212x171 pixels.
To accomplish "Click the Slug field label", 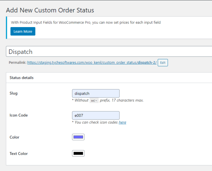I will point(14,93).
